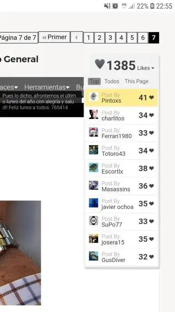
Task: Click the heart icon next to 38
Action: tap(151, 168)
